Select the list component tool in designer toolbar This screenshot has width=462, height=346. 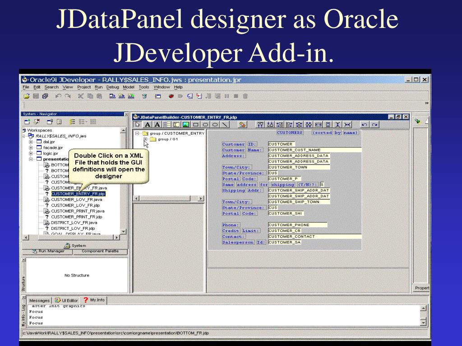point(167,124)
